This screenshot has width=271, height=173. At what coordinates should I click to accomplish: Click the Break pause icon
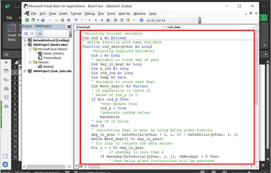pyautogui.click(x=96, y=20)
